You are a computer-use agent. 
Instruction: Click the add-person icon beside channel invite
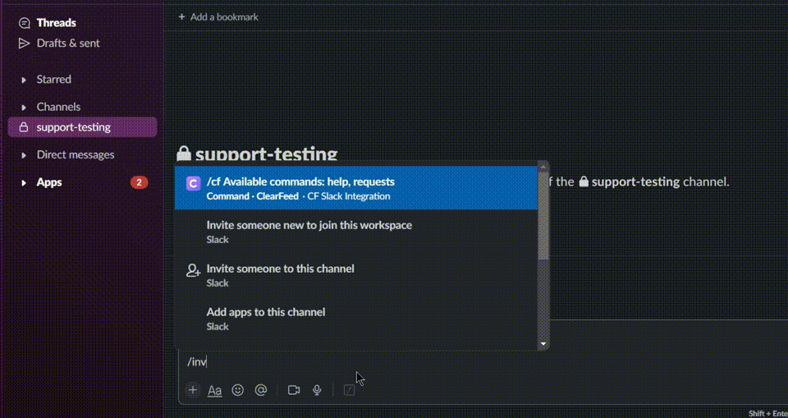point(194,270)
